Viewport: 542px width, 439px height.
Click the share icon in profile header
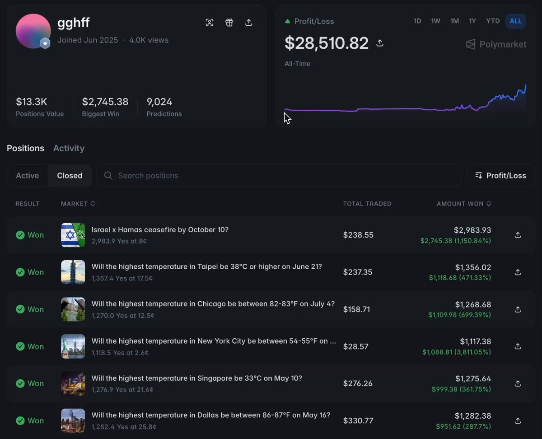[249, 23]
